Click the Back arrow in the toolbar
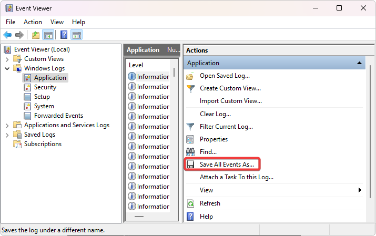This screenshot has width=376, height=236. (x=7, y=35)
